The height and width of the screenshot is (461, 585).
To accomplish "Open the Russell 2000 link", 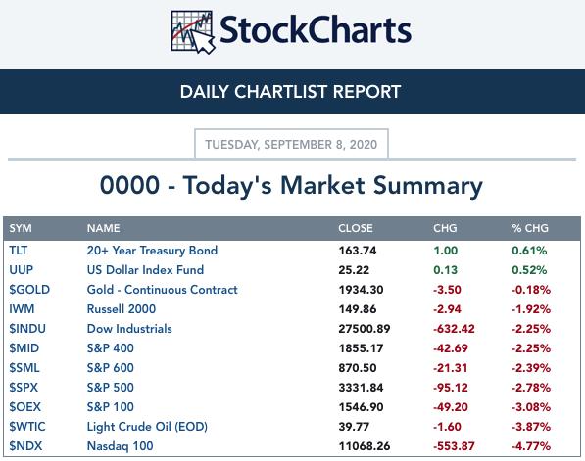I will click(x=122, y=309).
